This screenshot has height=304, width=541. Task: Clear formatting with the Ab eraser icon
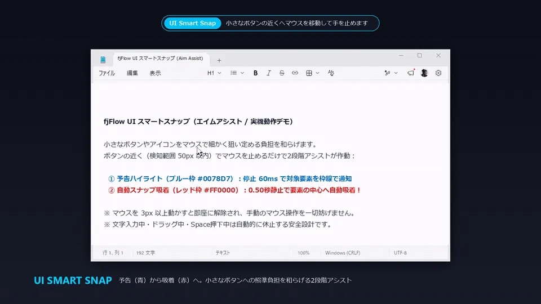(331, 73)
